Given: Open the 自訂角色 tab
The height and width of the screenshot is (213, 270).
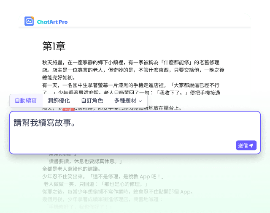Looking at the screenshot, I should [x=92, y=101].
